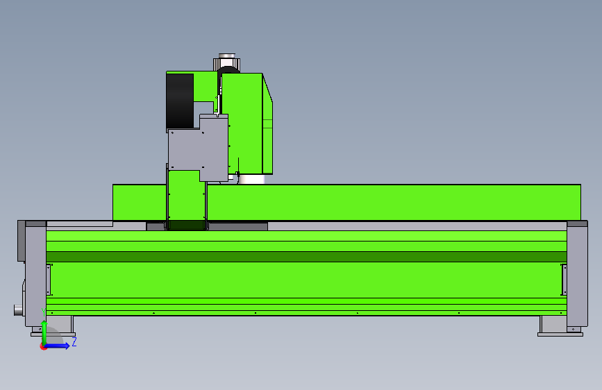Screen dimensions: 602x390
Task: Select the silver cylinder atop the spindle
Action: (x=227, y=62)
